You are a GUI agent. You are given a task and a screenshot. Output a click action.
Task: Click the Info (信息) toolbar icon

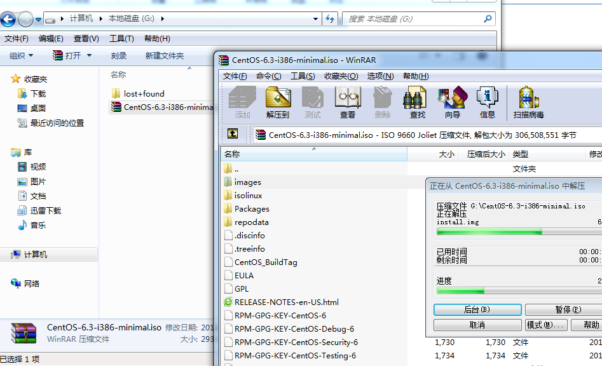487,102
